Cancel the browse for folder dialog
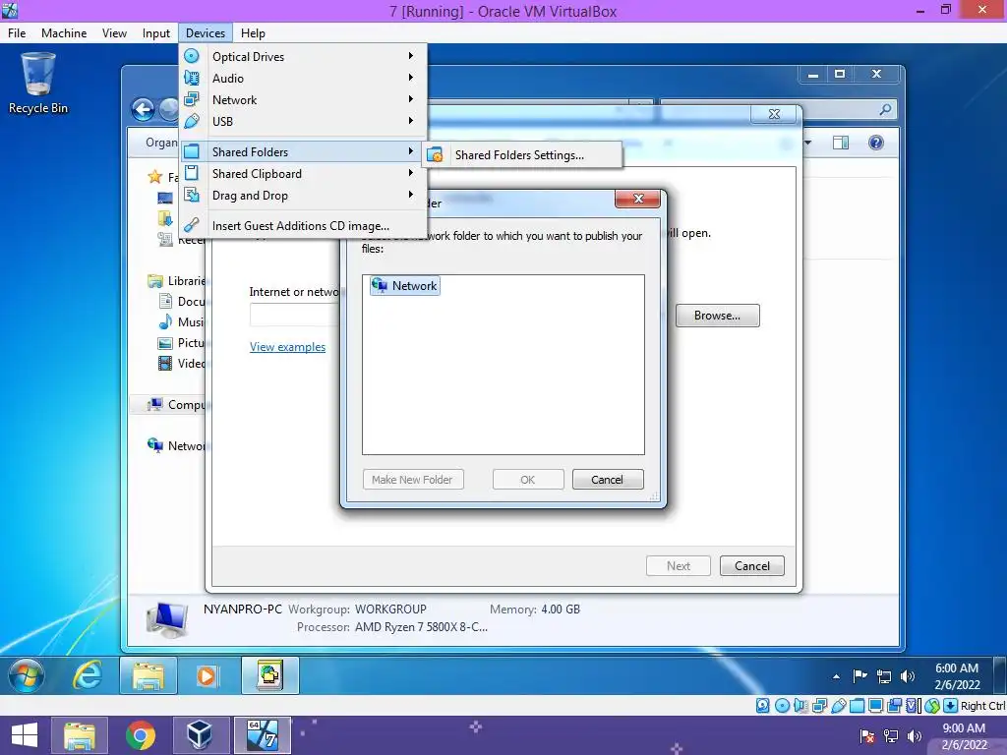 [608, 480]
